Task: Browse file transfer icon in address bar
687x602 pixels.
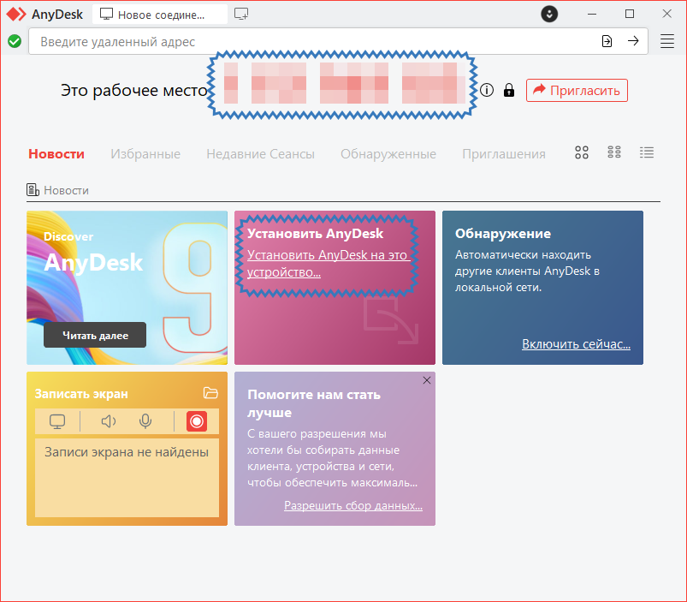Action: (x=607, y=41)
